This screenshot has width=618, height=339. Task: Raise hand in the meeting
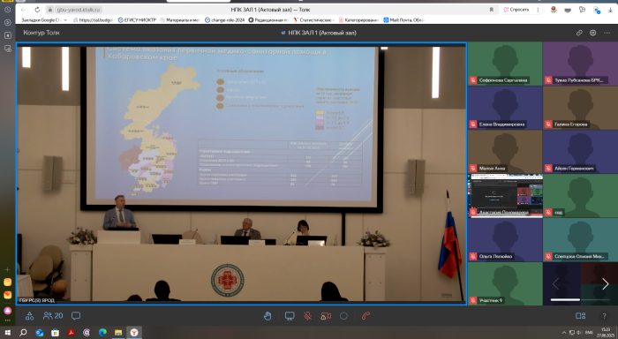click(x=268, y=316)
